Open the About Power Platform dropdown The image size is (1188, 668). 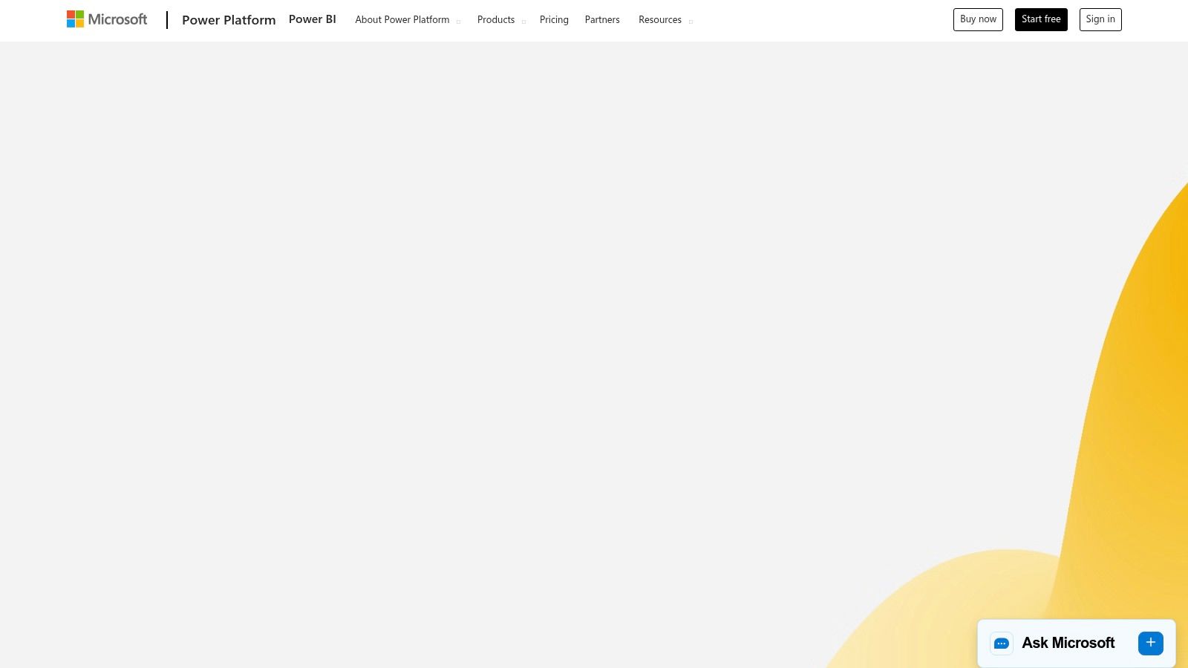[402, 19]
